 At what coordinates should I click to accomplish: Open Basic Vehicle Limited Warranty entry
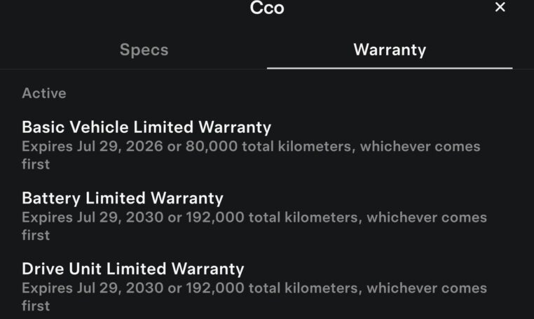click(146, 127)
